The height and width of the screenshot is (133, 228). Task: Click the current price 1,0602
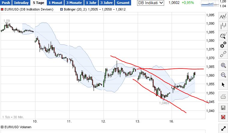(174, 3)
